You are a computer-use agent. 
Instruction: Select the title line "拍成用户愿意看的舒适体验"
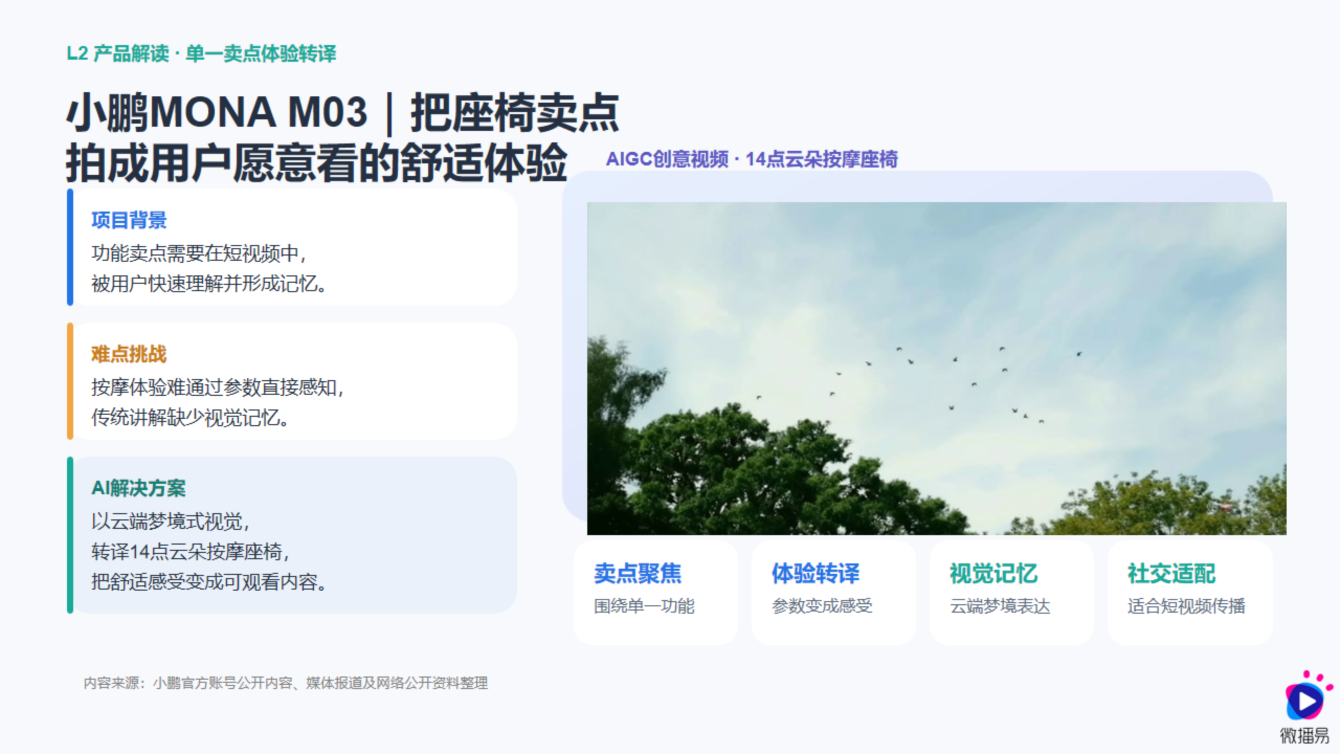(317, 162)
